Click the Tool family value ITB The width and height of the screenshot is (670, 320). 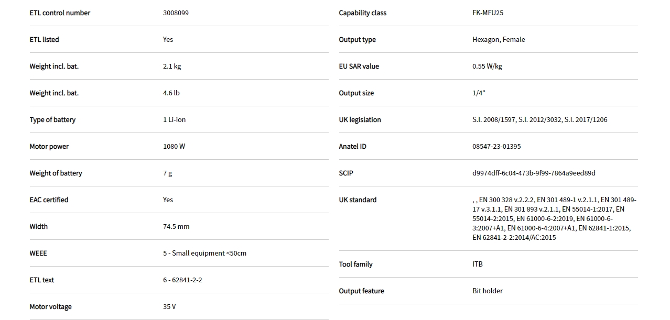point(478,264)
